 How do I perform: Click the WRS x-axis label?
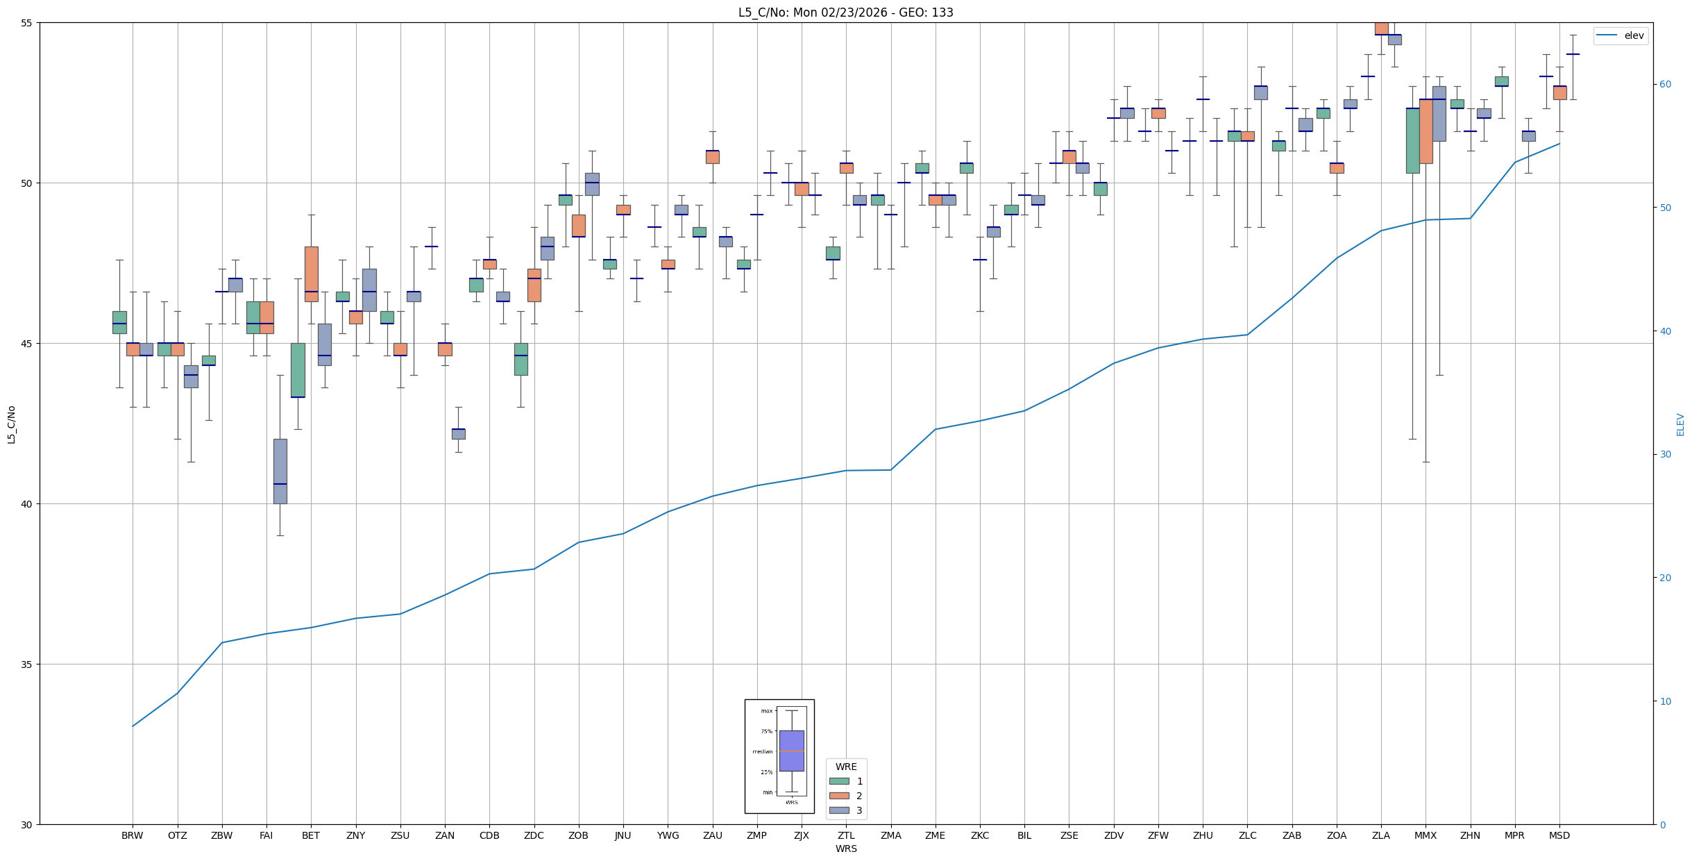(x=845, y=849)
